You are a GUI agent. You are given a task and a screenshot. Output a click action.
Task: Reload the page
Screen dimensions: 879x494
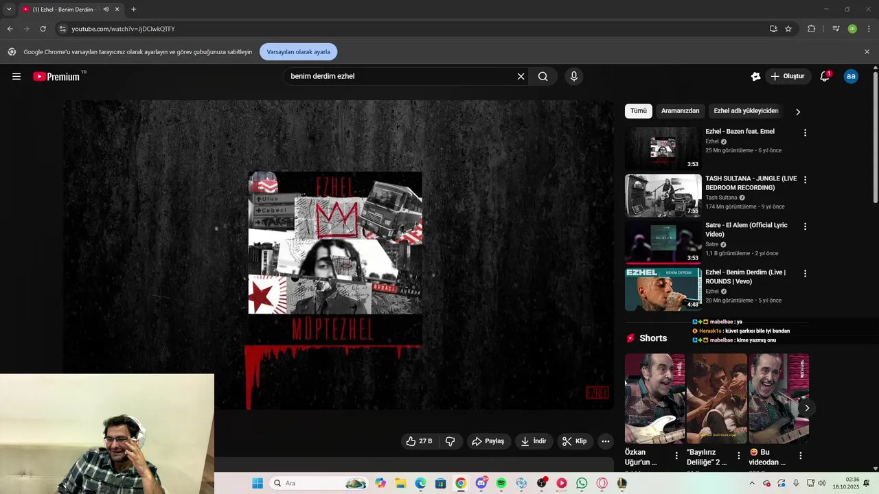click(x=43, y=29)
